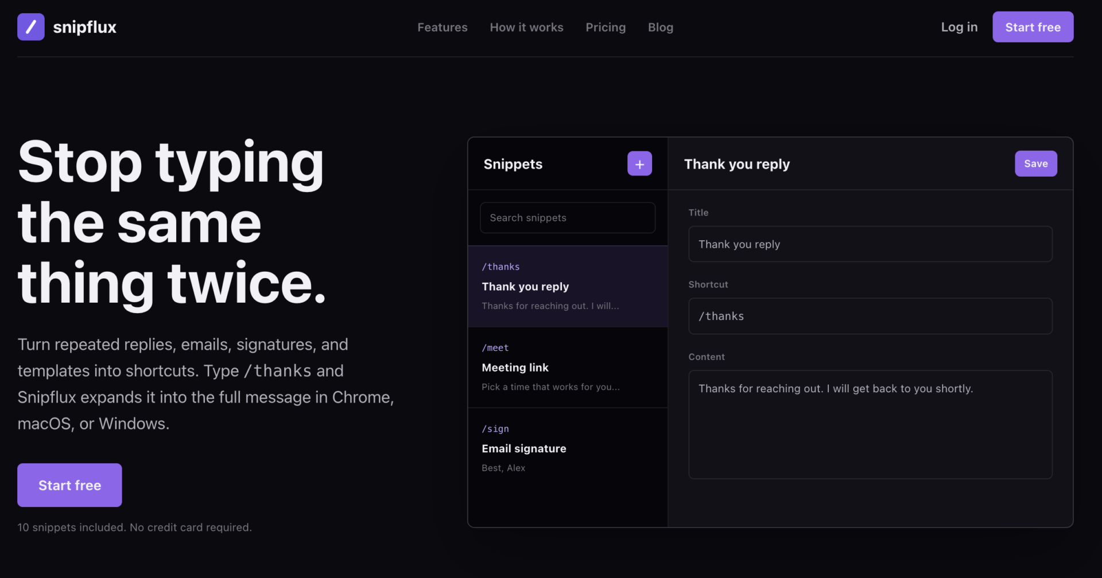The image size is (1102, 578).
Task: Select the /thanks Thank you reply snippet
Action: point(568,286)
